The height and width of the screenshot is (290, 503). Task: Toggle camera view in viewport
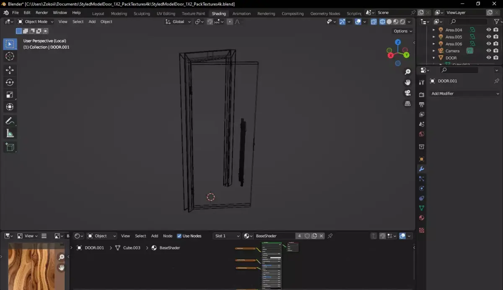(x=407, y=93)
